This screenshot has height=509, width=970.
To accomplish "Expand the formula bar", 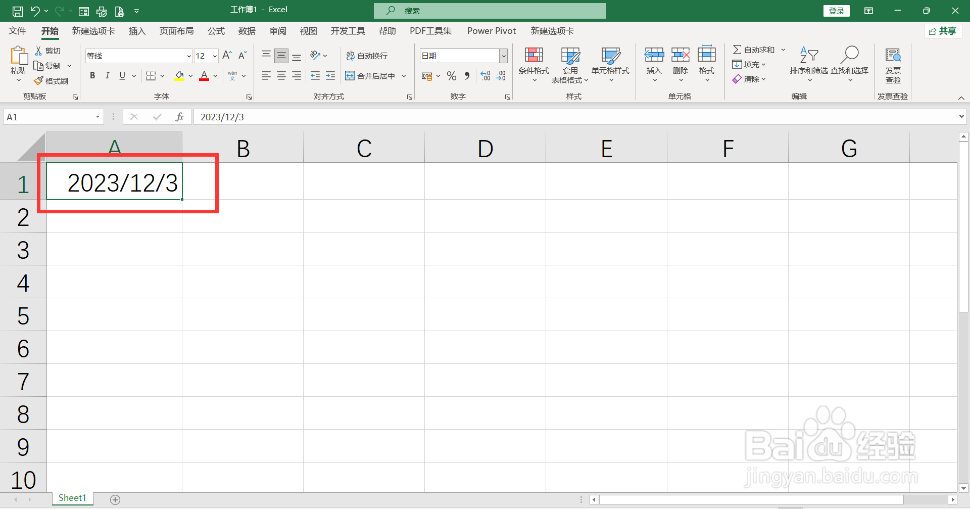I will tap(961, 117).
